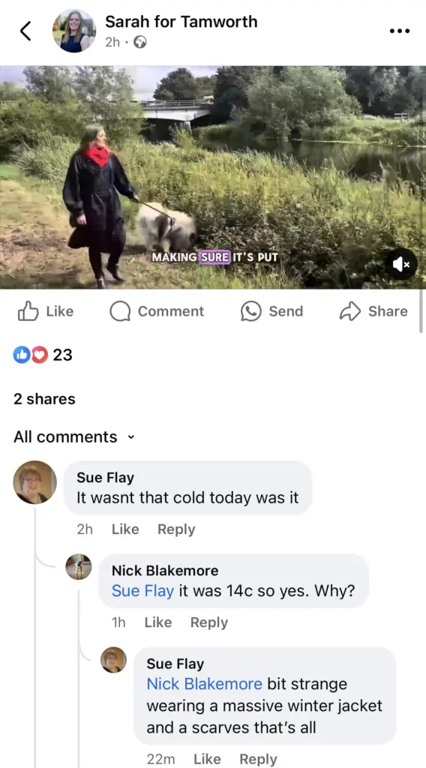
Task: Open the three-dot post options menu
Action: [400, 31]
